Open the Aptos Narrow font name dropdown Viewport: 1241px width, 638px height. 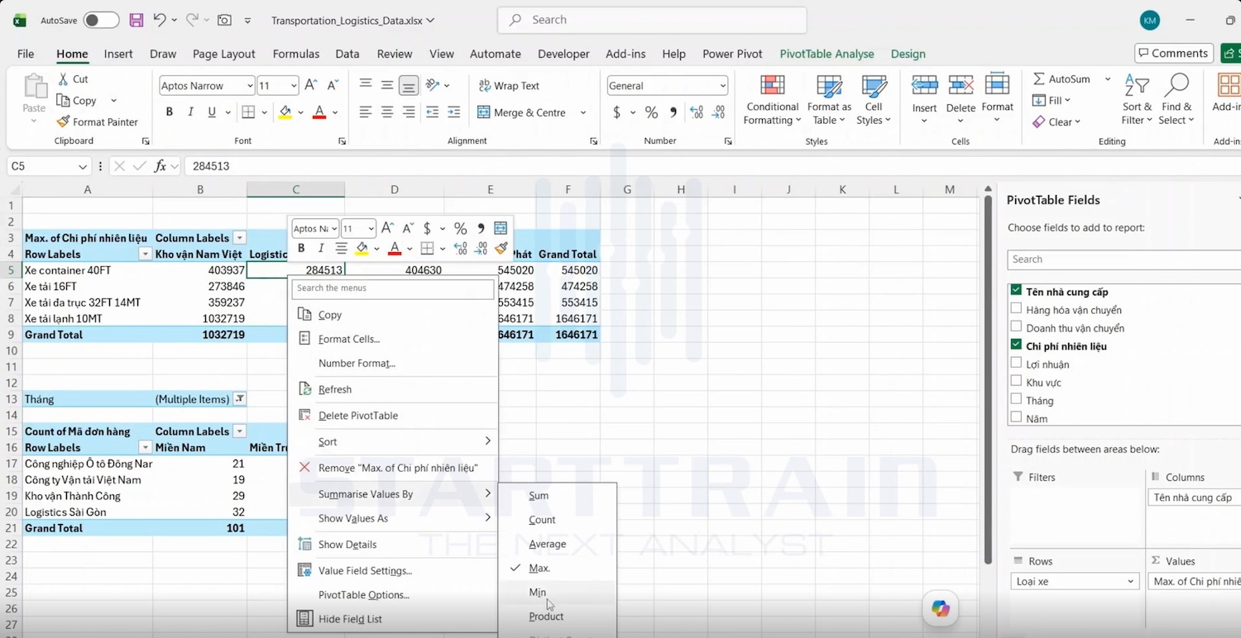pos(249,86)
